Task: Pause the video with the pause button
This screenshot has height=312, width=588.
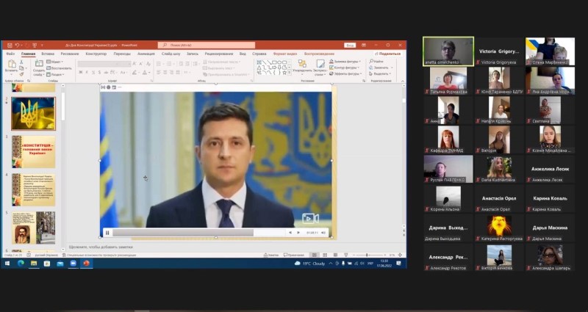Action: point(107,233)
